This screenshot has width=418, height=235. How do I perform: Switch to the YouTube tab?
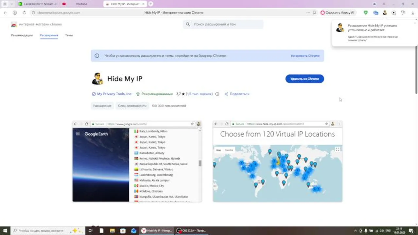pos(81,4)
